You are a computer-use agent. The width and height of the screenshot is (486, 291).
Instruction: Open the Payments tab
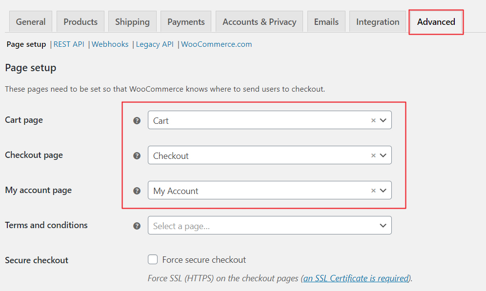pos(186,22)
